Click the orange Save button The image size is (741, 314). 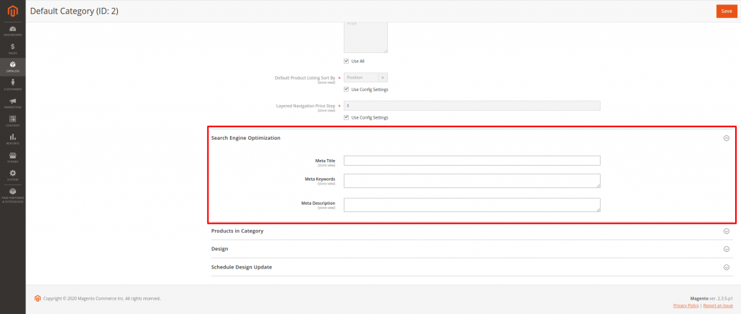(726, 11)
